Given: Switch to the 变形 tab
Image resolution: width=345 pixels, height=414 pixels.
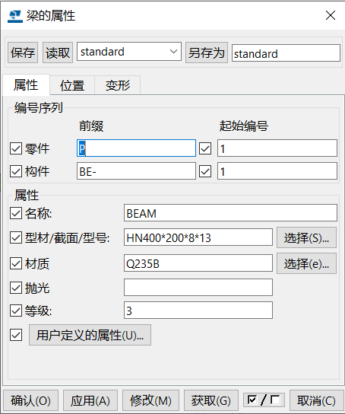Looking at the screenshot, I should pos(118,85).
